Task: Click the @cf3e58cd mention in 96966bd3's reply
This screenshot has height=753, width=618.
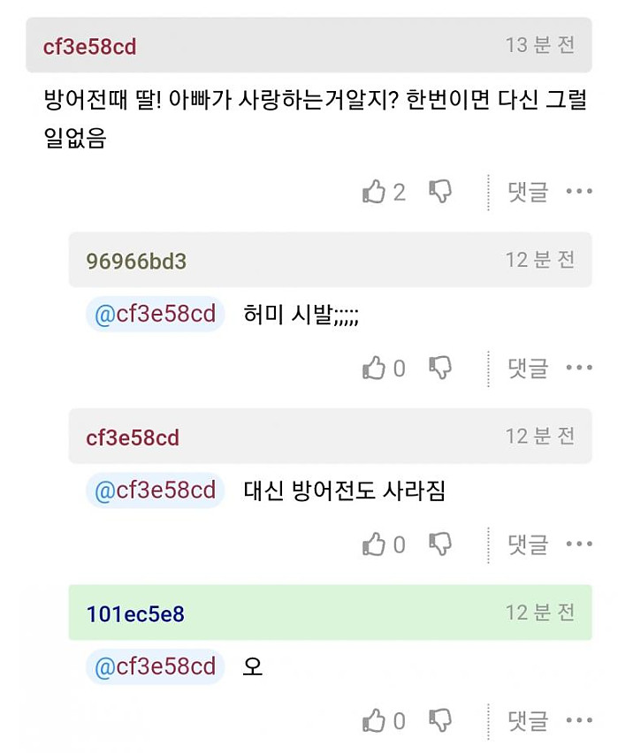Action: point(154,313)
